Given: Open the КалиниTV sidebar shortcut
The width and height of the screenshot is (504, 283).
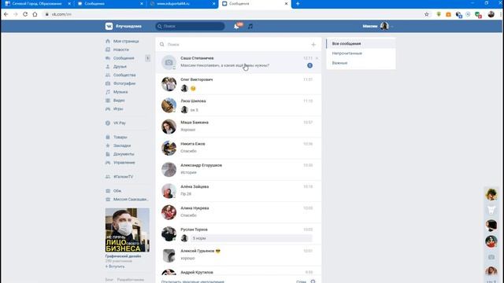Looking at the screenshot, I should point(123,176).
